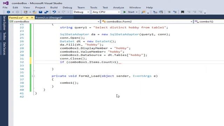Open the toolbar overflow options arrow
The height and width of the screenshot is (126, 224).
point(205,13)
